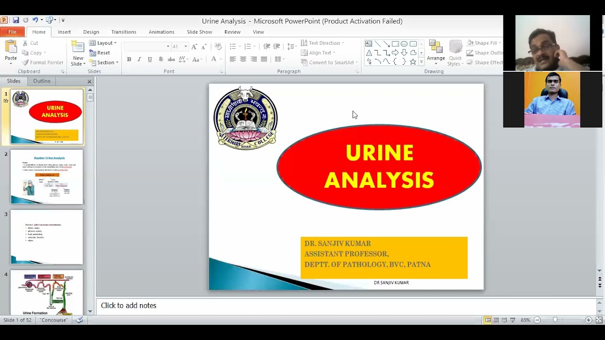Switch to Slide Sorter view

click(x=496, y=320)
